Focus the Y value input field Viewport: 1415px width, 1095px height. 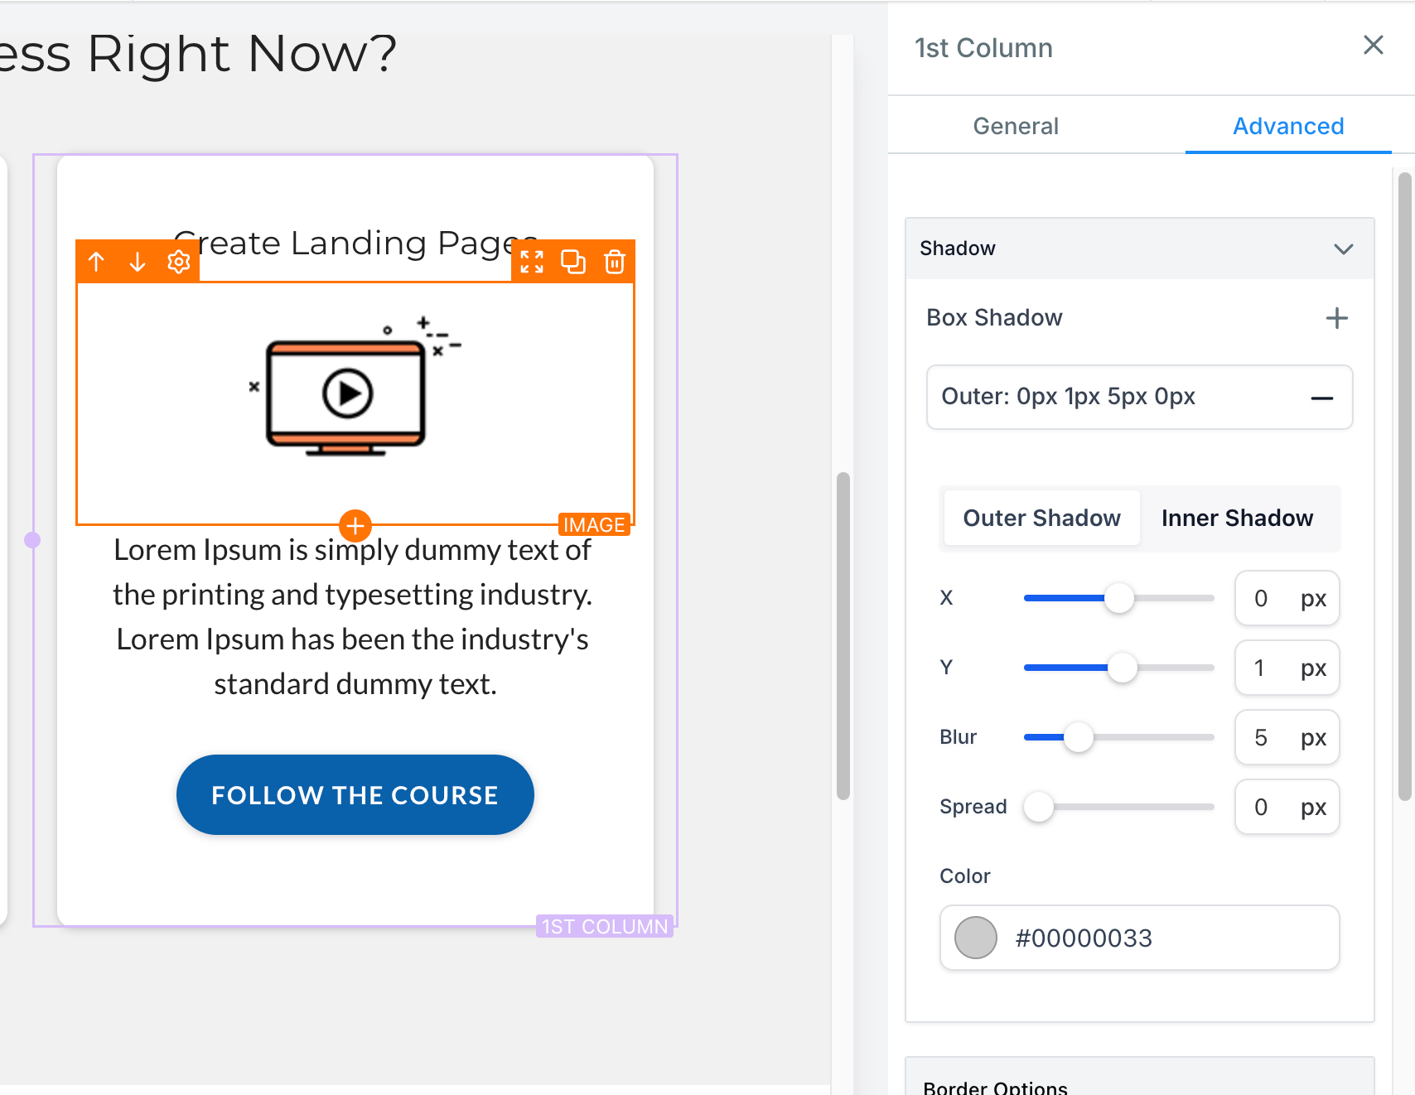[1287, 668]
